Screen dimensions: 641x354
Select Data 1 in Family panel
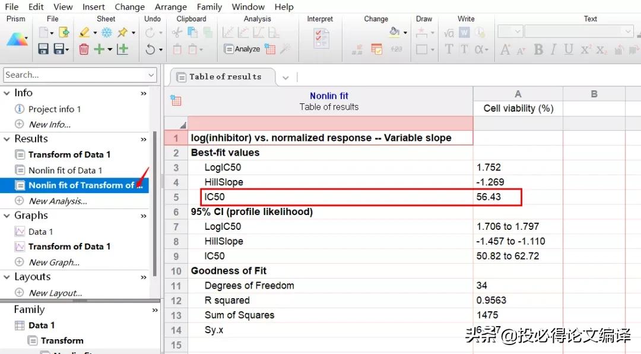point(42,325)
